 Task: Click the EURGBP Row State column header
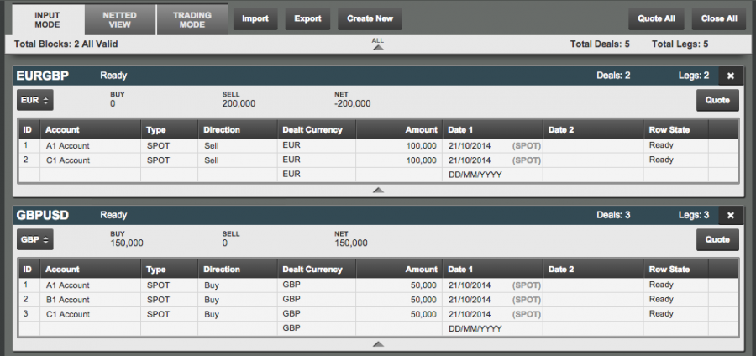(676, 129)
